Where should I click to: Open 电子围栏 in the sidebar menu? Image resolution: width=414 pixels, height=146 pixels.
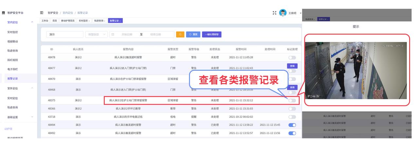click(12, 69)
